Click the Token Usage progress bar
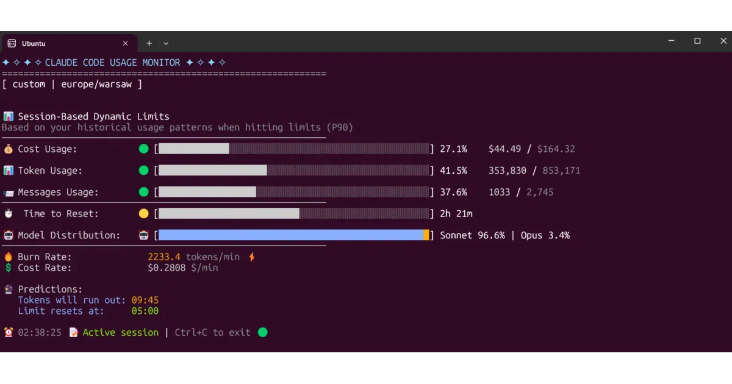Viewport: 732px width, 384px height. (294, 171)
